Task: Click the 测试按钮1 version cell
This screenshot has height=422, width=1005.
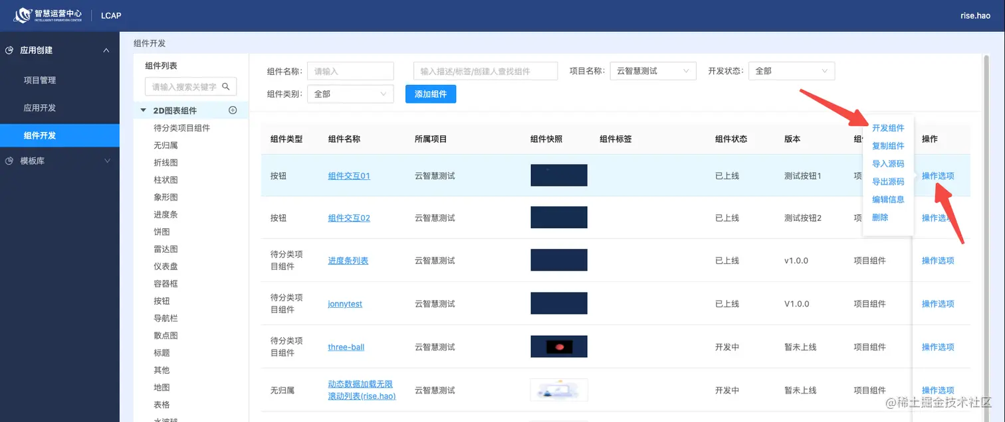Action: (x=803, y=176)
